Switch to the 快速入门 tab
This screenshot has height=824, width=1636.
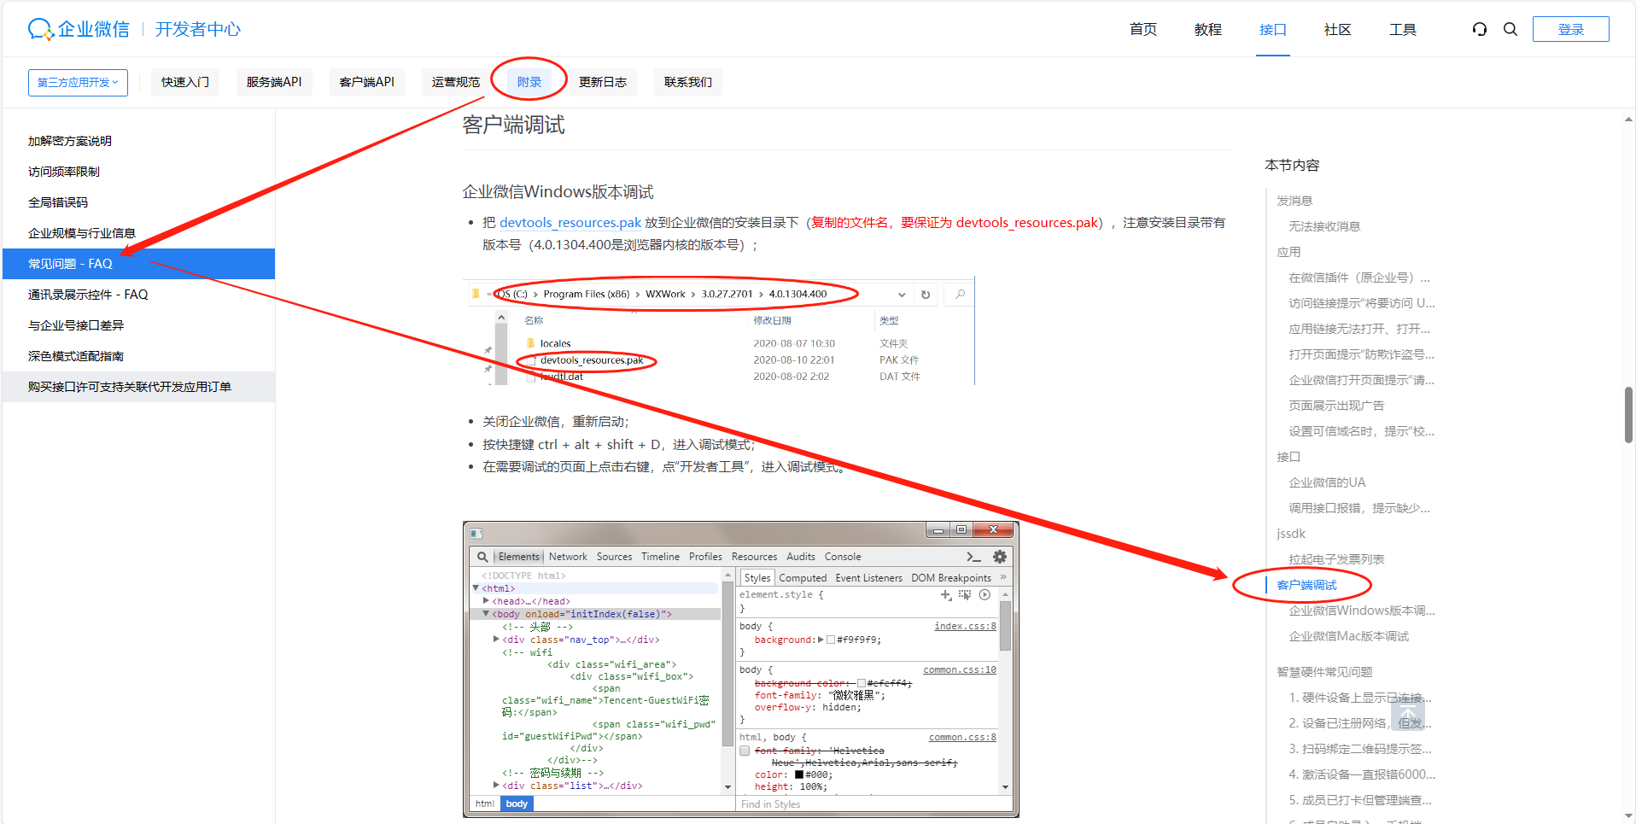click(x=185, y=82)
